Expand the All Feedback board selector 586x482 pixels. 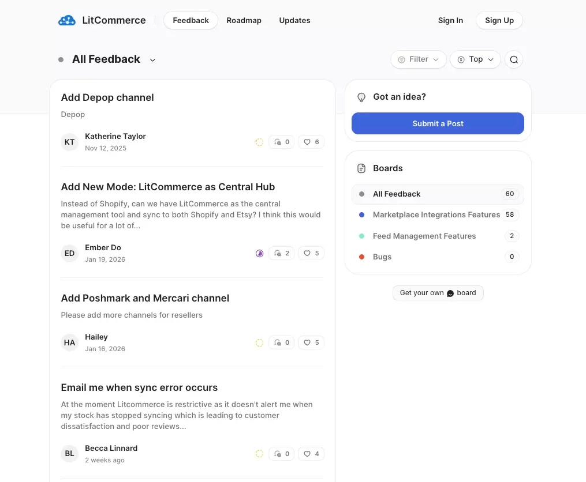(x=152, y=59)
